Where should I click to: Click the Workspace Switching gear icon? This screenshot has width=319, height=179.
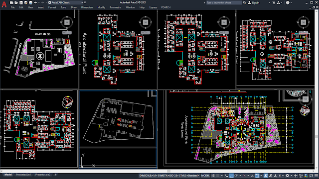287,176
